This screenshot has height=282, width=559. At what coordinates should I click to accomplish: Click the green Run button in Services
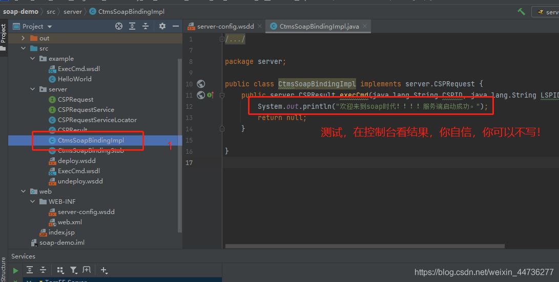pyautogui.click(x=16, y=270)
